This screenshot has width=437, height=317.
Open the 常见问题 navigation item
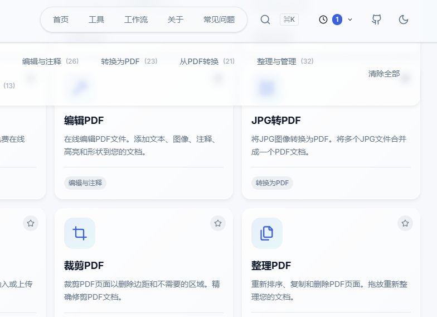pyautogui.click(x=219, y=20)
